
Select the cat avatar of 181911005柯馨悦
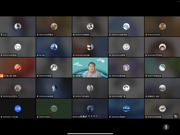(x=54, y=26)
